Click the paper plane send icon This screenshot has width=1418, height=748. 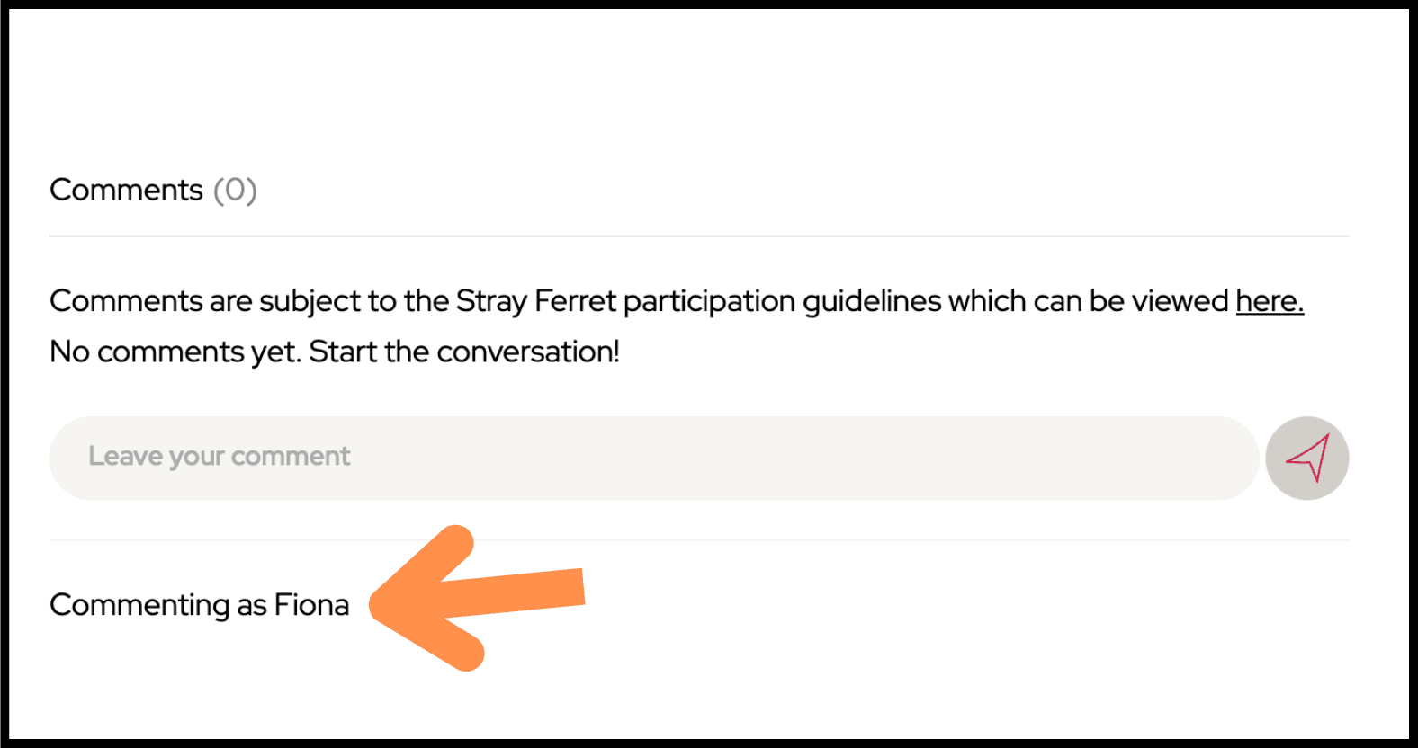pyautogui.click(x=1307, y=458)
